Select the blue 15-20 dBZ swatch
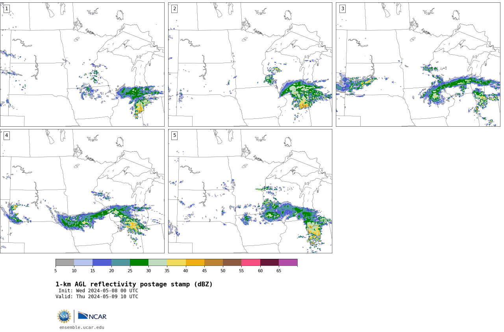The height and width of the screenshot is (332, 504). point(102,262)
